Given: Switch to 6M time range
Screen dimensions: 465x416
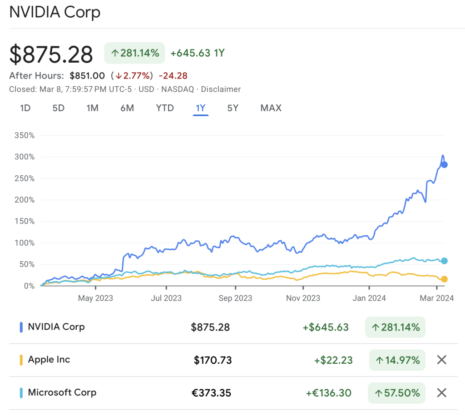Looking at the screenshot, I should [x=127, y=108].
